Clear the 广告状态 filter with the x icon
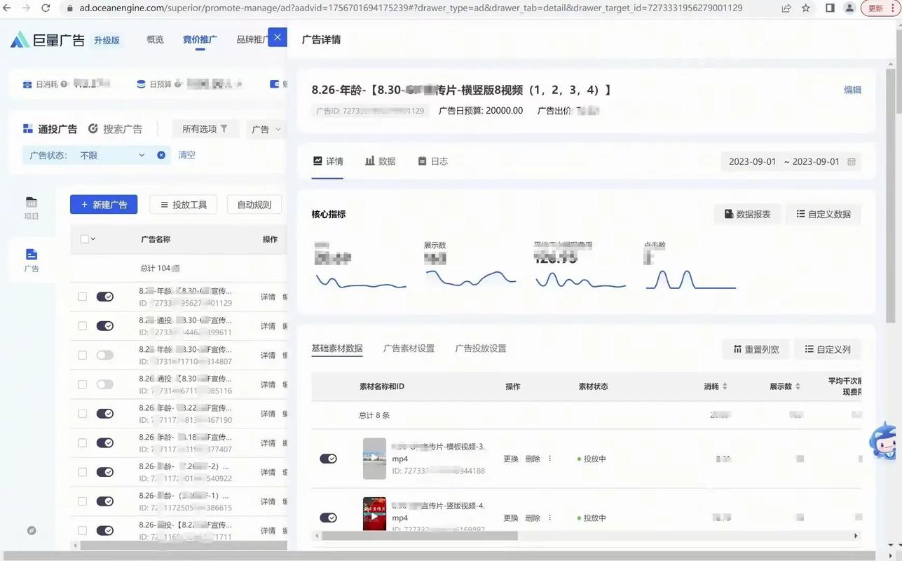902x561 pixels. (161, 155)
